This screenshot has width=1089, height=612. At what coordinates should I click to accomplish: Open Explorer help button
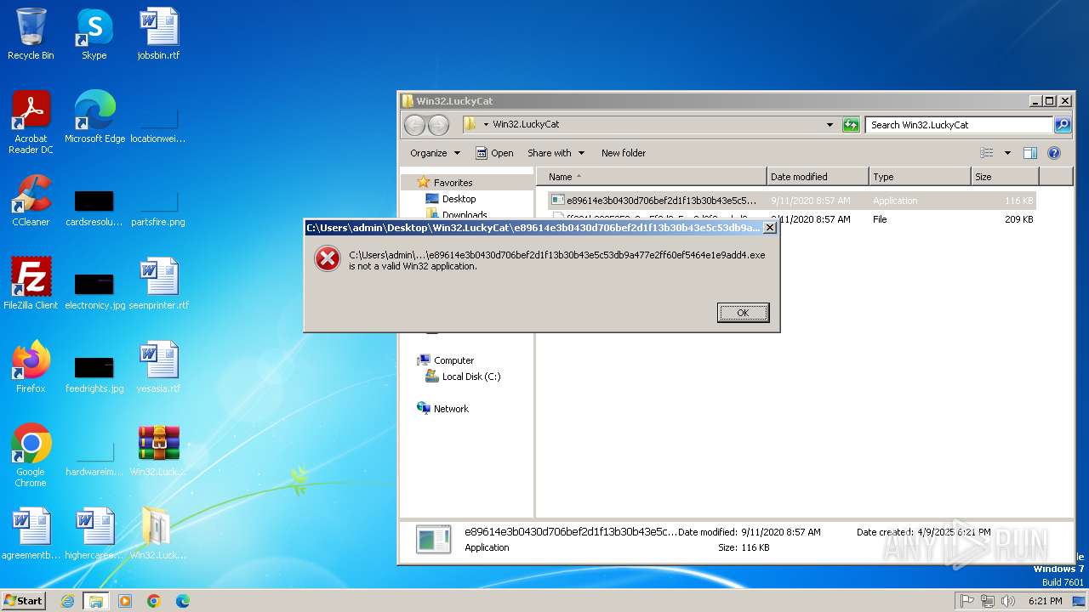pos(1054,153)
